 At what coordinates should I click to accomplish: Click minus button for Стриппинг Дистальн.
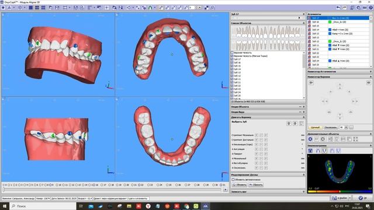click(x=261, y=140)
